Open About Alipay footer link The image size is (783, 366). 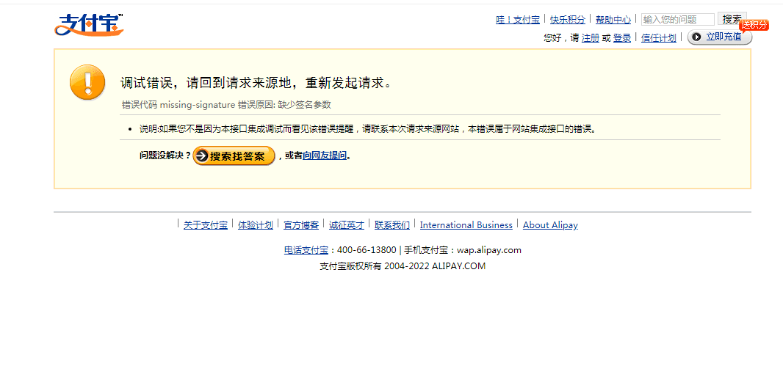pyautogui.click(x=550, y=225)
